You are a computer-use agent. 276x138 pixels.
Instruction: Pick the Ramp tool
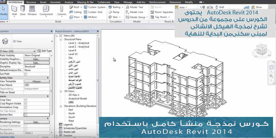[114, 12]
